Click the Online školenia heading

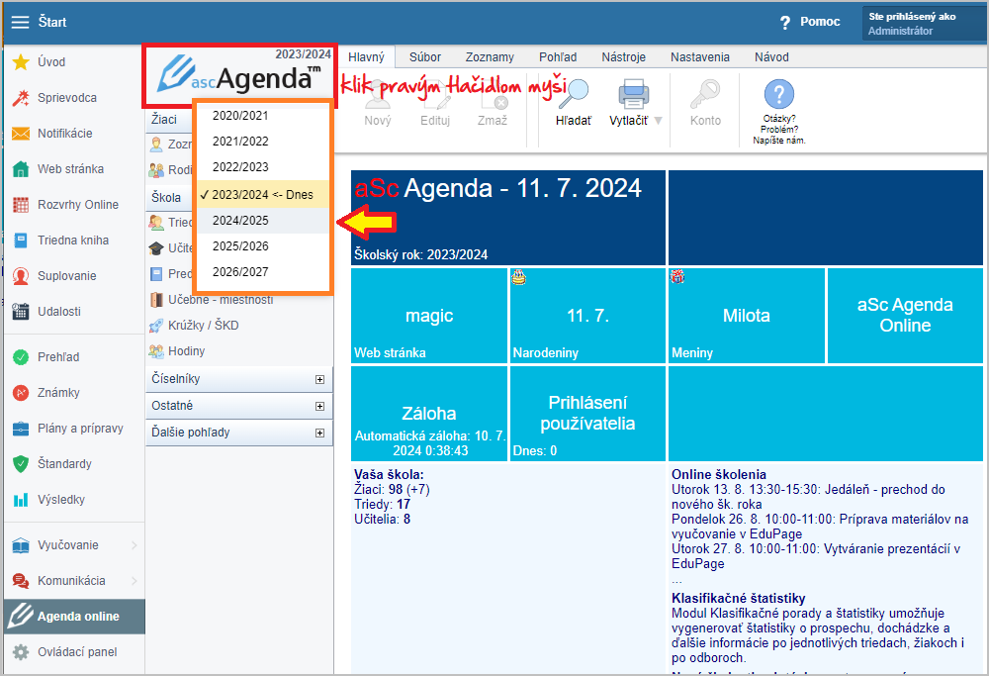pyautogui.click(x=718, y=475)
